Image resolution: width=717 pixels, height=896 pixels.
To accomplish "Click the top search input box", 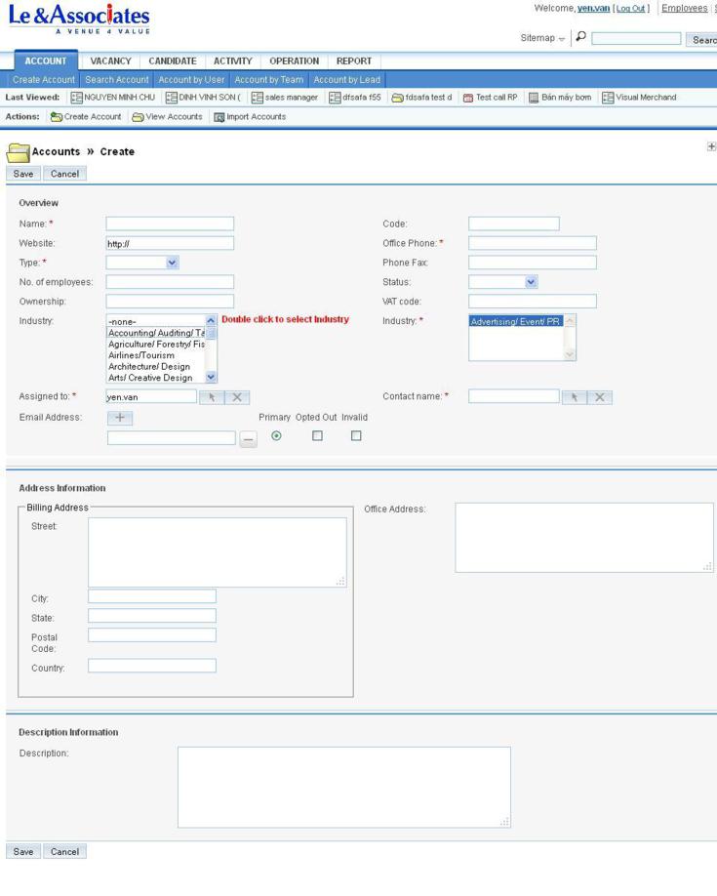I will click(x=636, y=39).
